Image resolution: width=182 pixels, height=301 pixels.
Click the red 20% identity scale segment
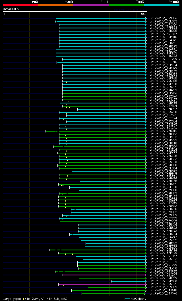point(20,5)
